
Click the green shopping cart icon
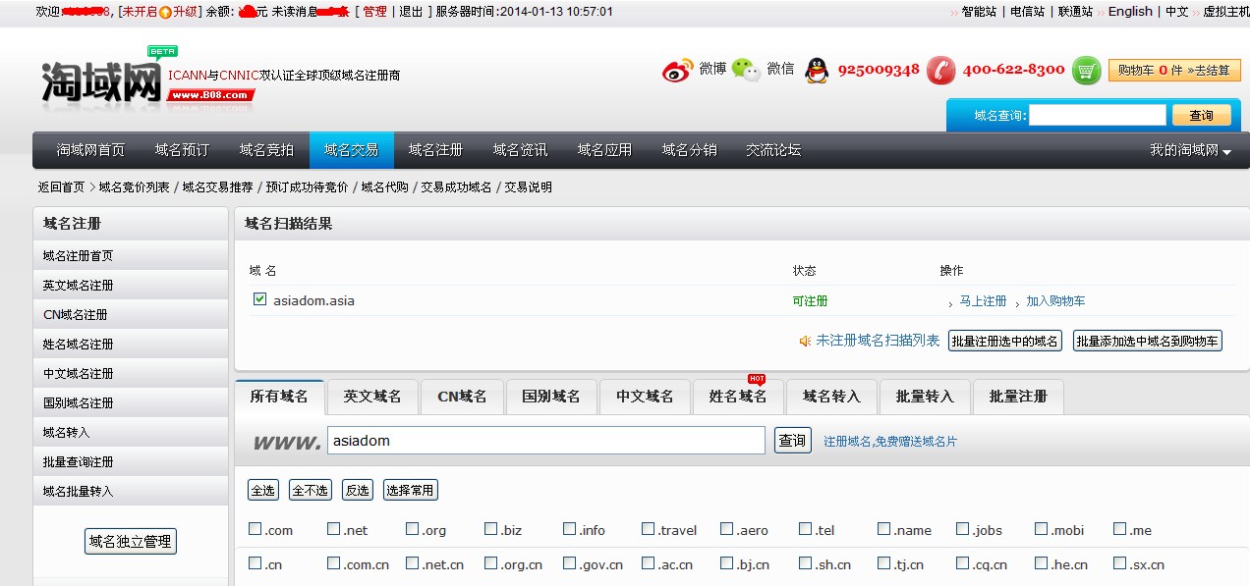point(1086,71)
